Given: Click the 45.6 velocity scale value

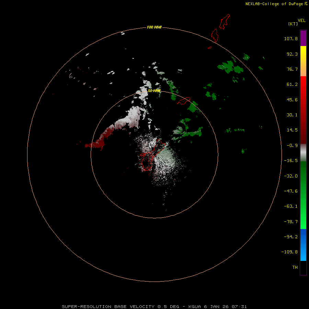Looking at the screenshot, I should (x=292, y=100).
